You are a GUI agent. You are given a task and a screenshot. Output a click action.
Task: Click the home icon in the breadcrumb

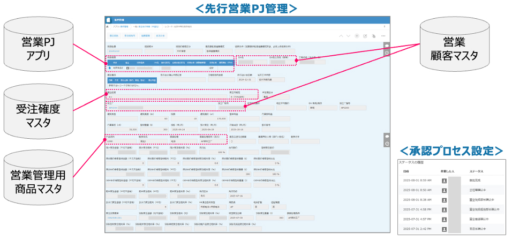(108, 26)
